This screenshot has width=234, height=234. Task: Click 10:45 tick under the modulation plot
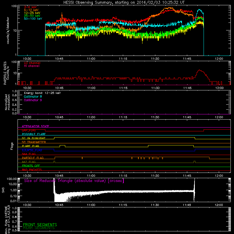59,117
